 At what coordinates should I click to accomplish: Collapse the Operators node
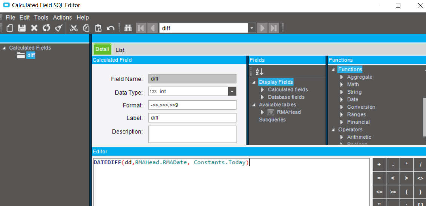333,130
